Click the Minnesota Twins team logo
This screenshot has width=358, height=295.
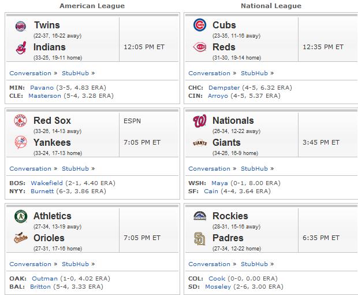21,26
